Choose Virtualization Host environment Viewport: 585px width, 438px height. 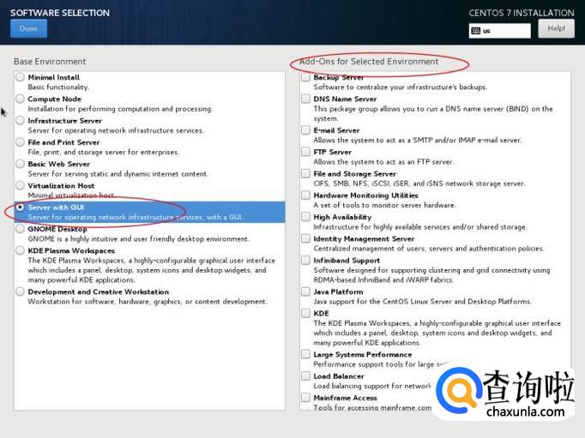click(21, 185)
